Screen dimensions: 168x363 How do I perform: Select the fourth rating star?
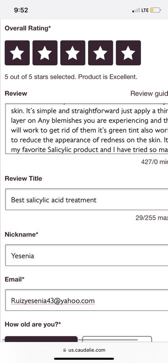tap(100, 53)
